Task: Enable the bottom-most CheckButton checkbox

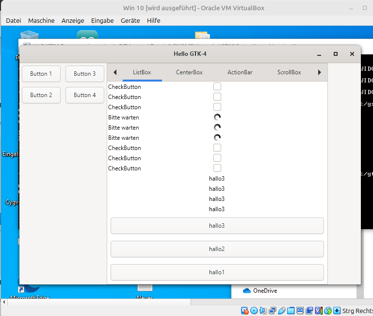Action: 217,168
